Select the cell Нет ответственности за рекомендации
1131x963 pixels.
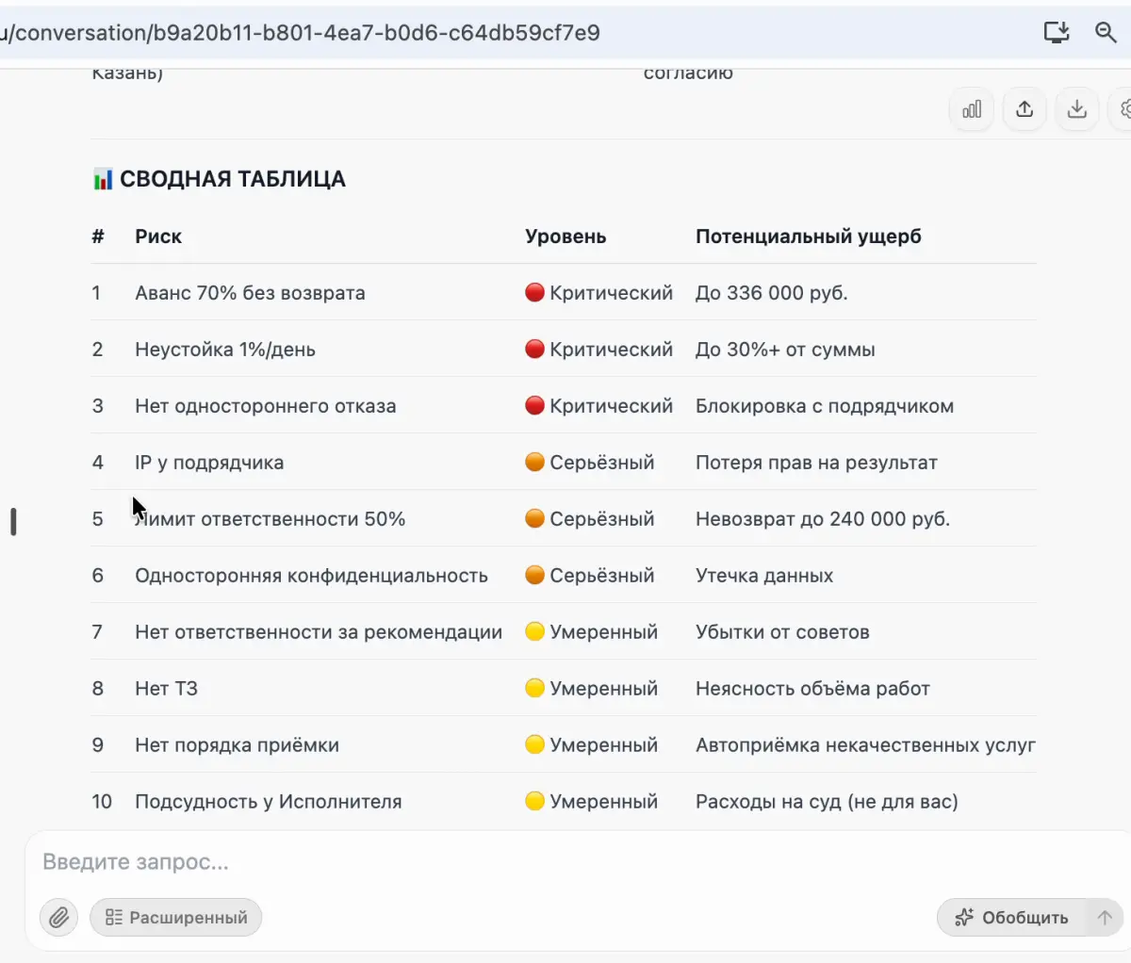(x=319, y=632)
